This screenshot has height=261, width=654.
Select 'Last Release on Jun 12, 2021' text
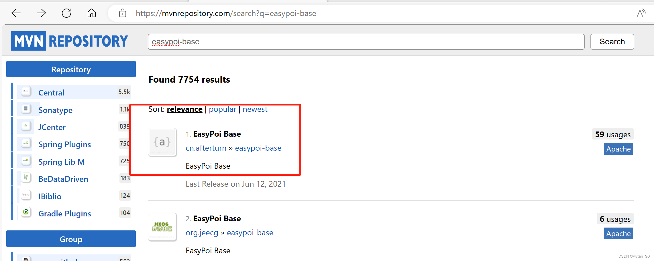coord(235,184)
